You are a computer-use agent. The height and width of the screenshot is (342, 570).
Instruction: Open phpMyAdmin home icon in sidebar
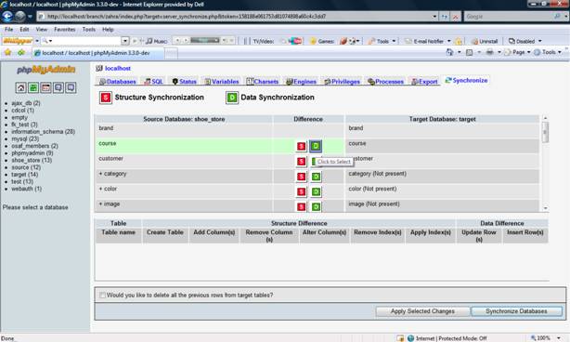click(x=20, y=87)
